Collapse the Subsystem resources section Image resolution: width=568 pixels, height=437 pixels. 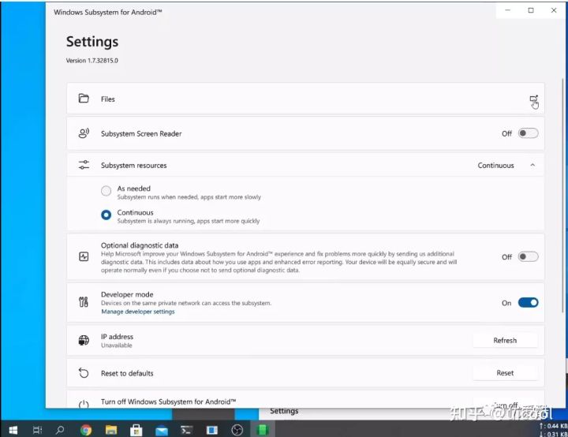pos(532,165)
